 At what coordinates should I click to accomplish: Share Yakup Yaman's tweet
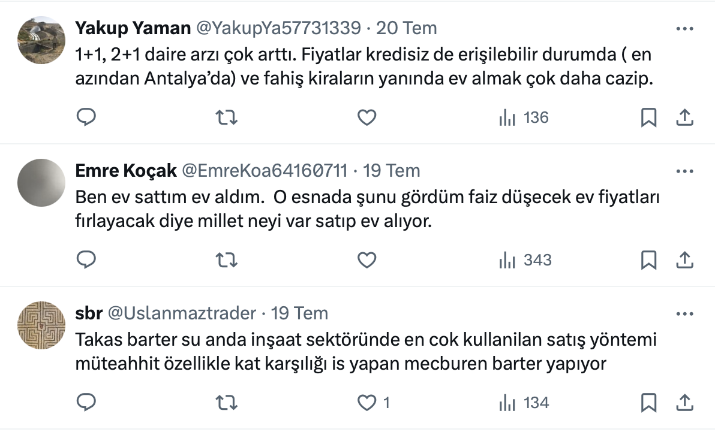(684, 118)
